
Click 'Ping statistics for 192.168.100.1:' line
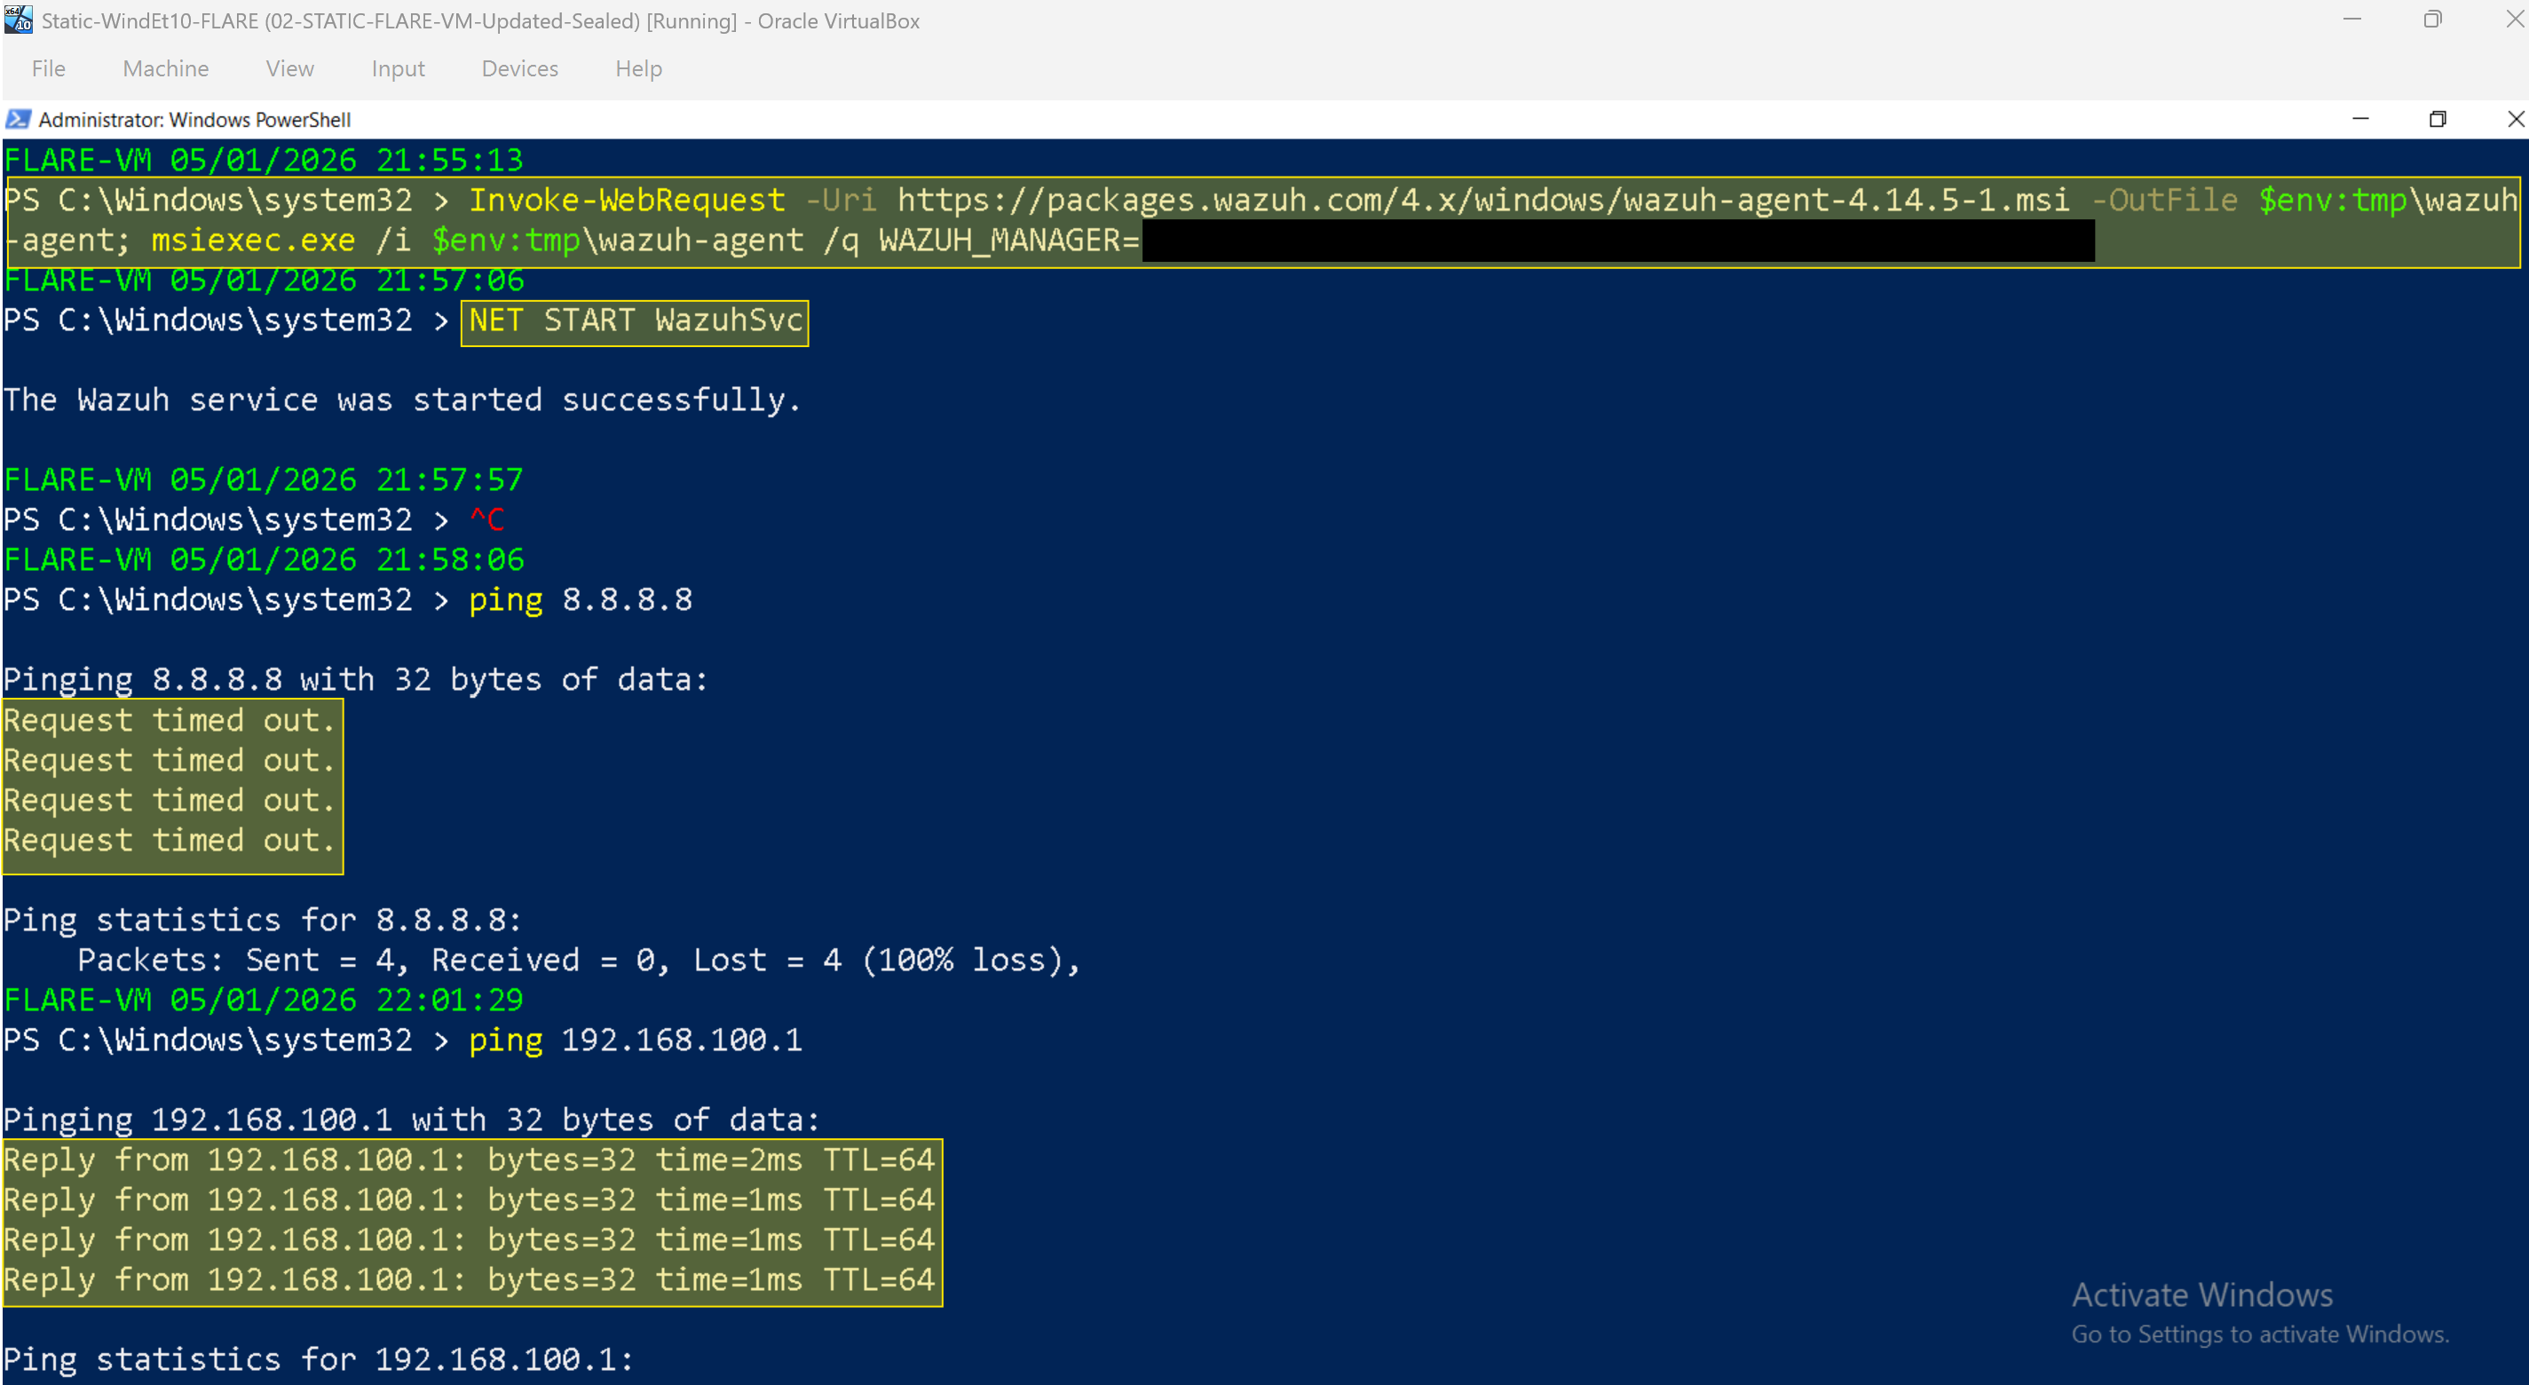(x=318, y=1359)
